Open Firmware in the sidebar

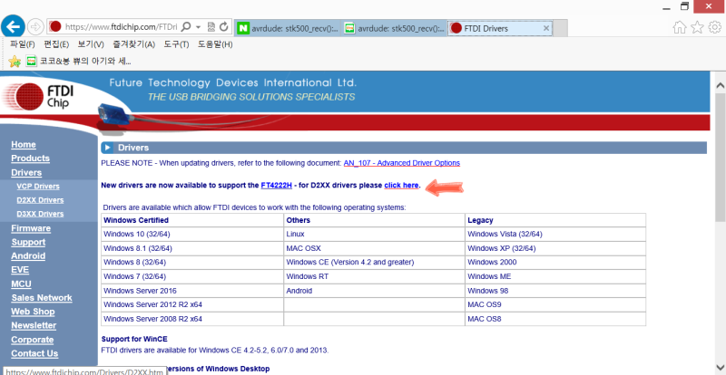click(x=31, y=228)
